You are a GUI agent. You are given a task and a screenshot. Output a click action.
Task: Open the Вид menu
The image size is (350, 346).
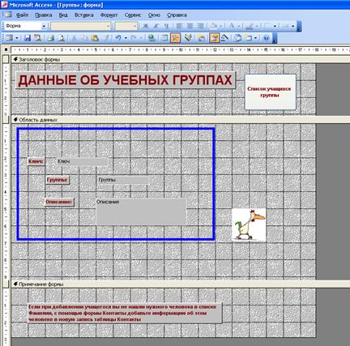(63, 15)
